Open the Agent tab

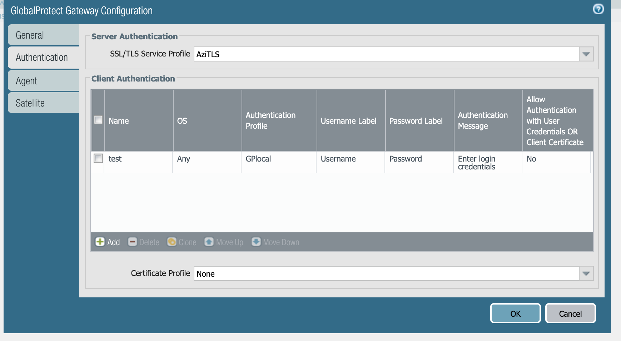click(44, 81)
